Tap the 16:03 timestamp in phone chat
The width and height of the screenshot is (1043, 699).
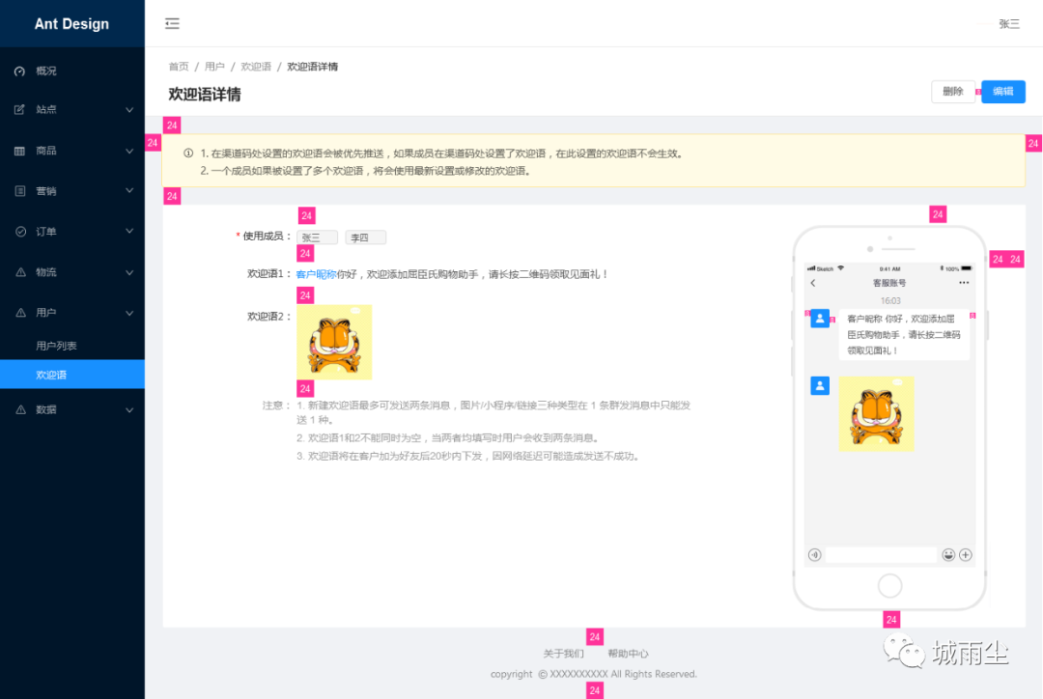(x=890, y=301)
